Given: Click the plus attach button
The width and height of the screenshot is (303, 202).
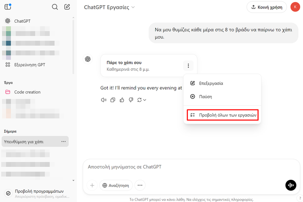Looking at the screenshot, I should 92,185.
